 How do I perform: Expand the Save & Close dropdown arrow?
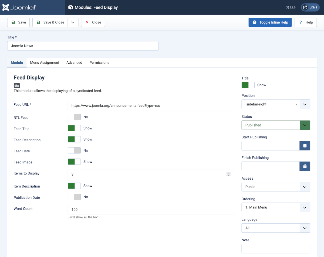coord(73,22)
